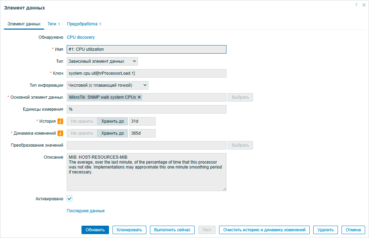369x238 pixels.
Task: Open the CPU discovery link
Action: (x=80, y=37)
